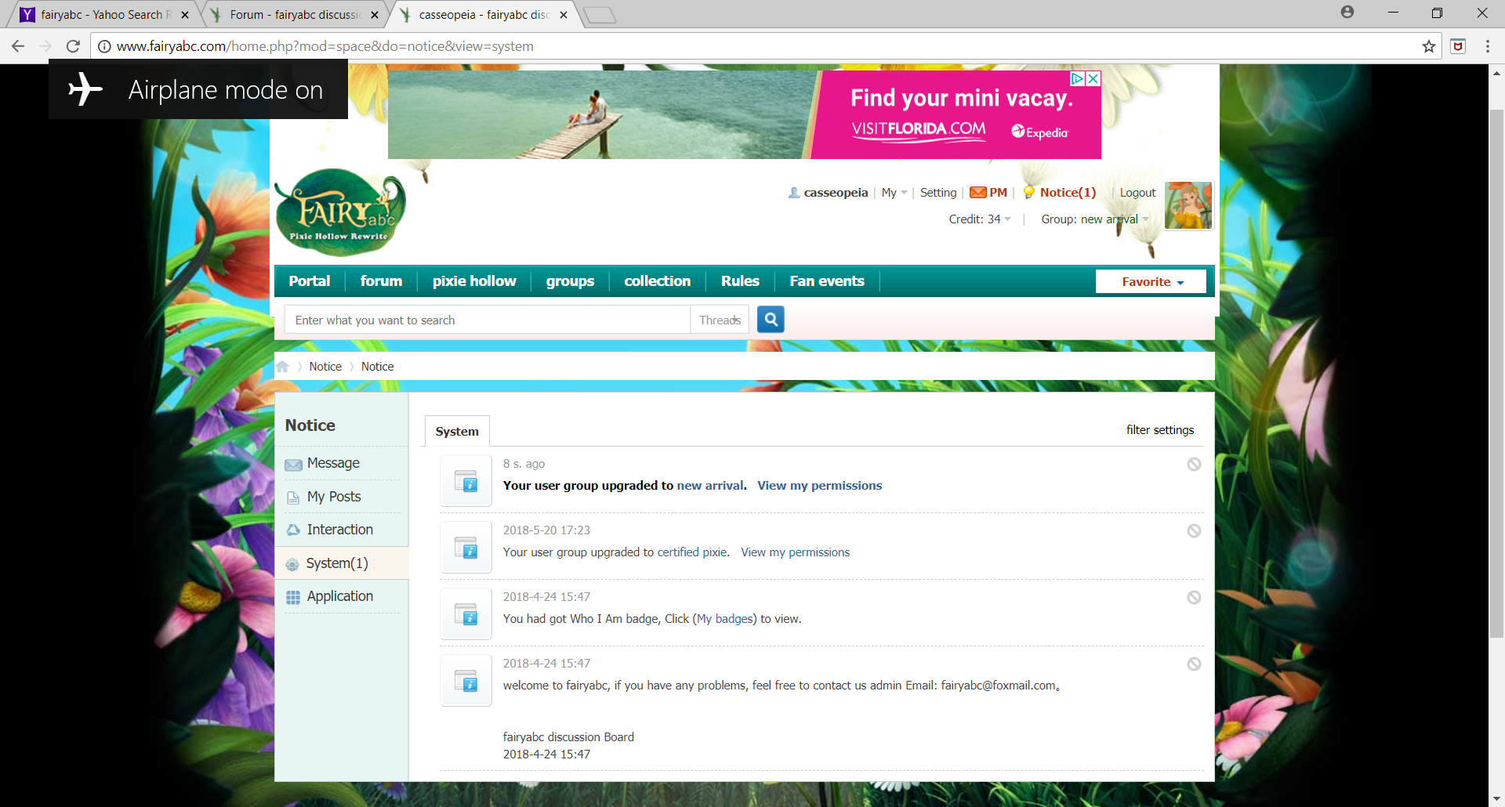1505x807 pixels.
Task: Select Interaction in Notice sidebar
Action: tap(339, 530)
